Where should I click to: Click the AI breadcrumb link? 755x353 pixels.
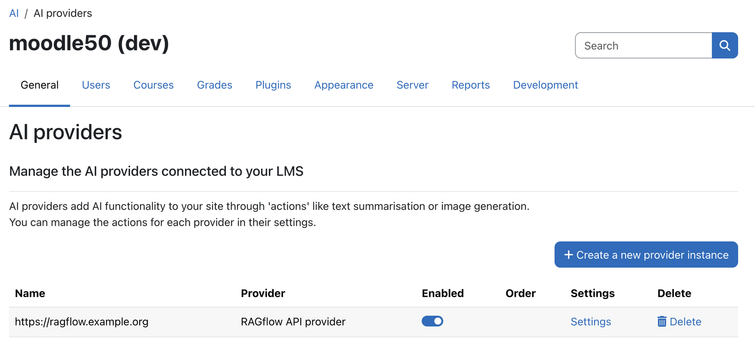[14, 13]
